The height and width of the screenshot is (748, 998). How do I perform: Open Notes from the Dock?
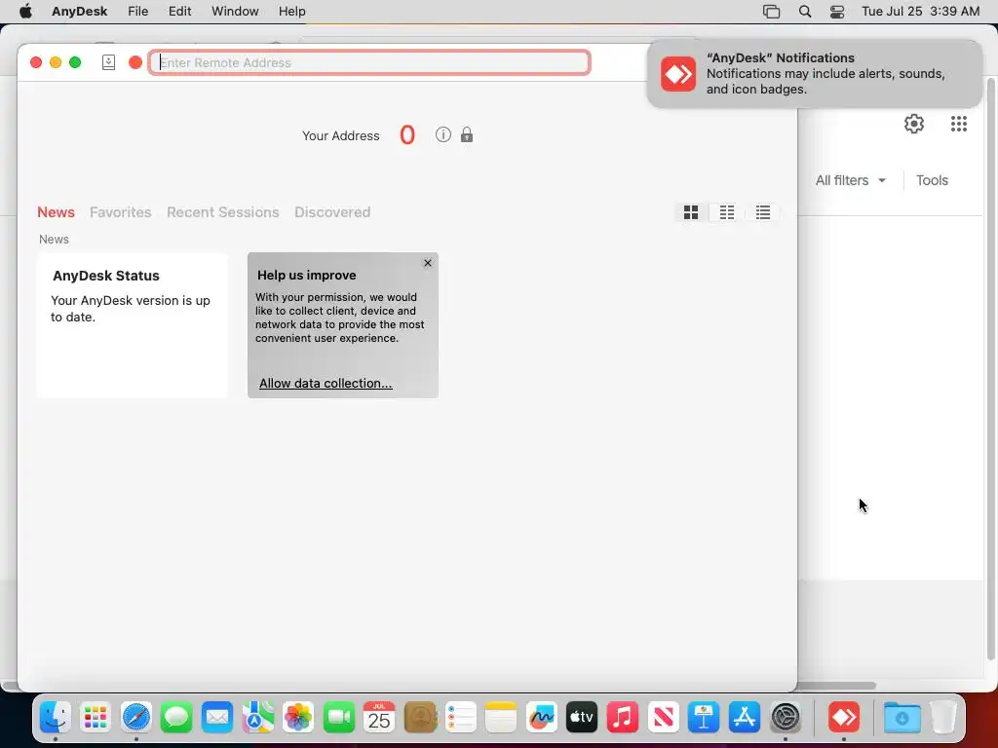[x=501, y=718]
